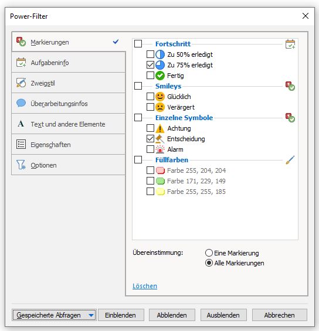Click the gavel Entscheidung icon
The height and width of the screenshot is (331, 319).
click(x=160, y=139)
